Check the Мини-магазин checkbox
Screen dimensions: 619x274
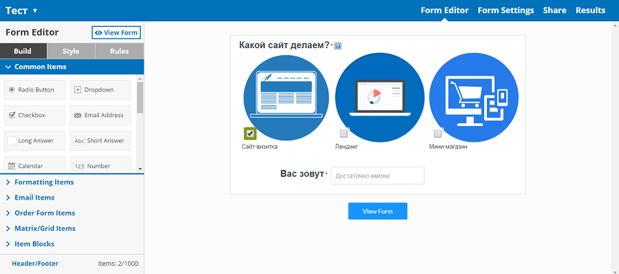[x=438, y=134]
